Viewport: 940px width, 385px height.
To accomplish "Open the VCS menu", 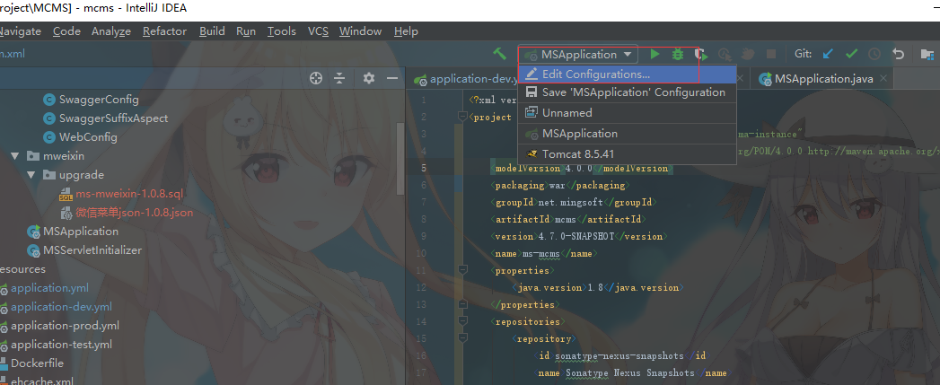I will 319,31.
